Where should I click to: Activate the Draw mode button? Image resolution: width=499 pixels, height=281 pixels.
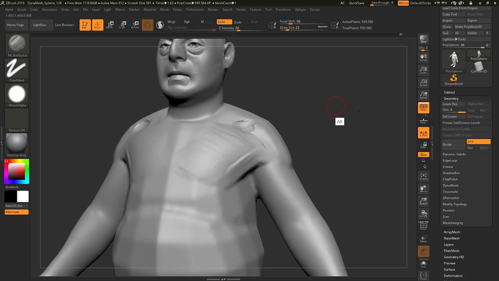(x=97, y=25)
